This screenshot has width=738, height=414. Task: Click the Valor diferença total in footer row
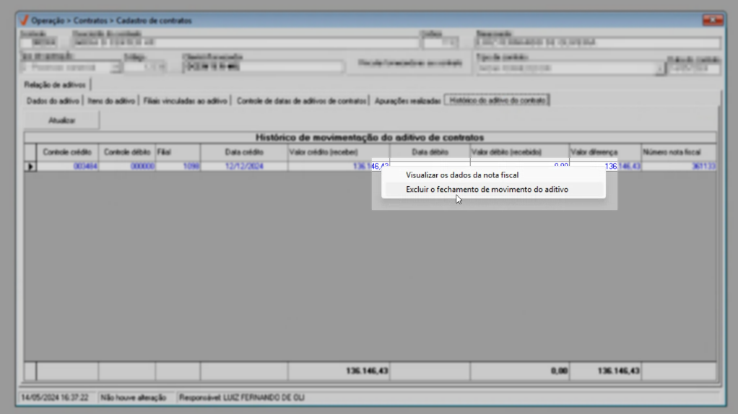[x=605, y=371]
